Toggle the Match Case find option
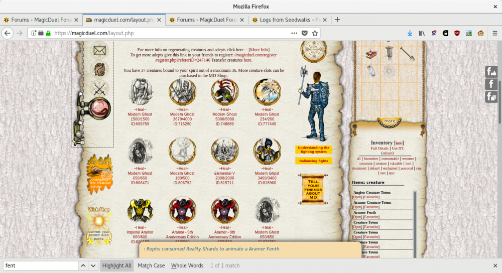Viewport: 502px width, 273px height. coord(151,265)
